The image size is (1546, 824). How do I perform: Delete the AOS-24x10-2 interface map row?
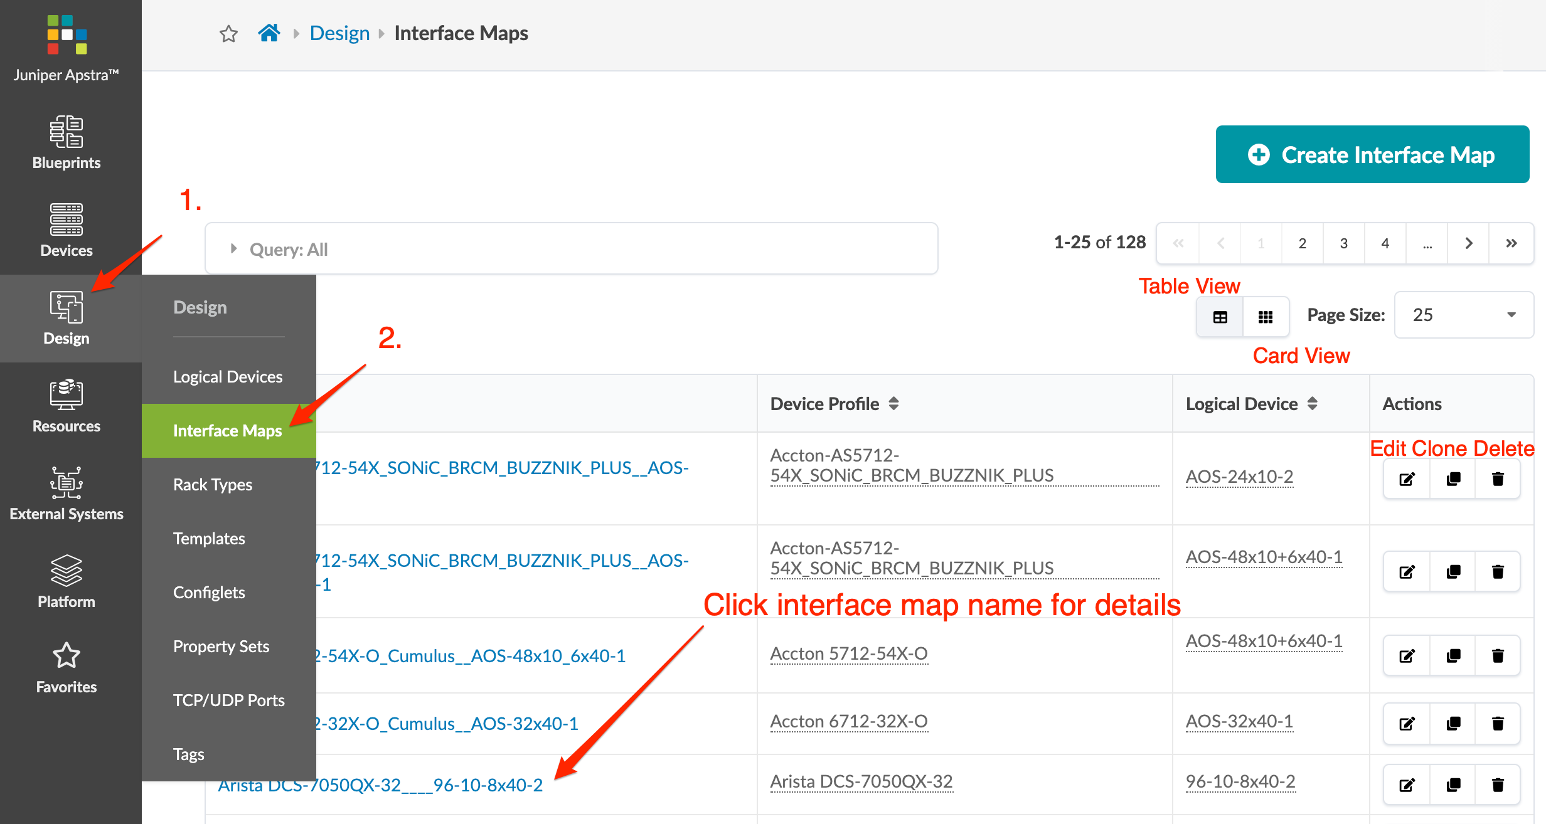coord(1498,479)
